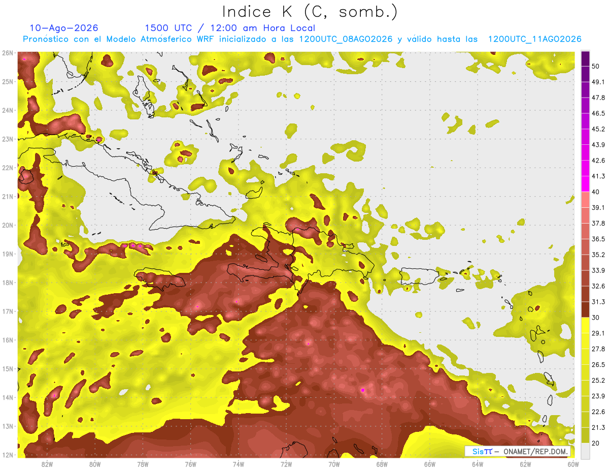This screenshot has height=471, width=609.
Task: Click the colorbar value 26.5
Action: pyautogui.click(x=598, y=365)
